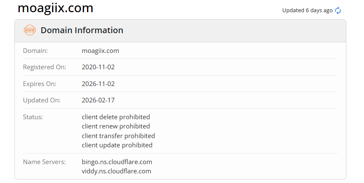Screen dimensions: 364x183
Task: Select the moagiix.com domain value
Action: coord(100,51)
